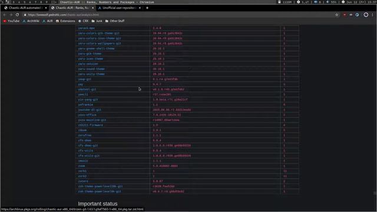The image size is (377, 212).
Task: Open the zotero package link
Action: (x=83, y=181)
